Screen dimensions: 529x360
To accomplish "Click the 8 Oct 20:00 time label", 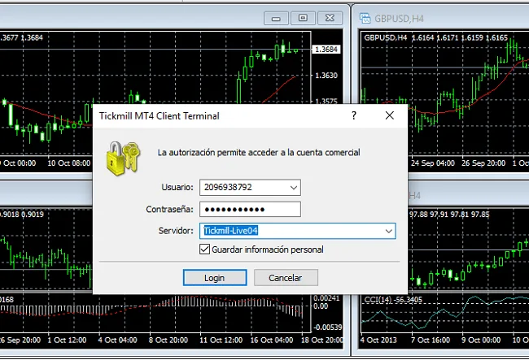I will (168, 340).
